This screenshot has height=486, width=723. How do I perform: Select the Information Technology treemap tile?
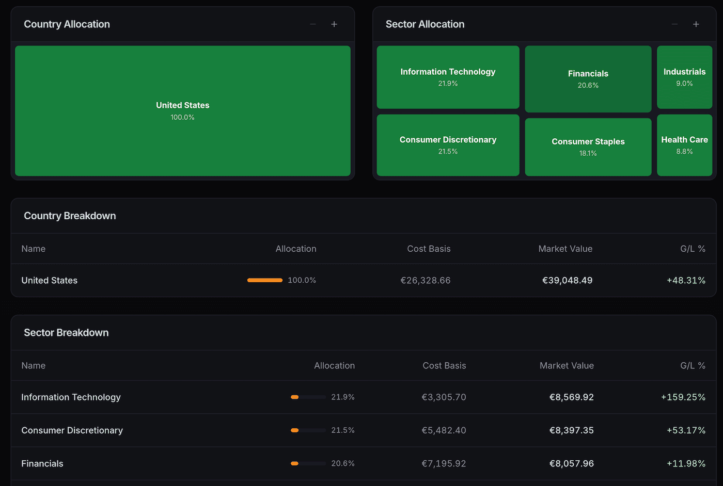click(448, 77)
